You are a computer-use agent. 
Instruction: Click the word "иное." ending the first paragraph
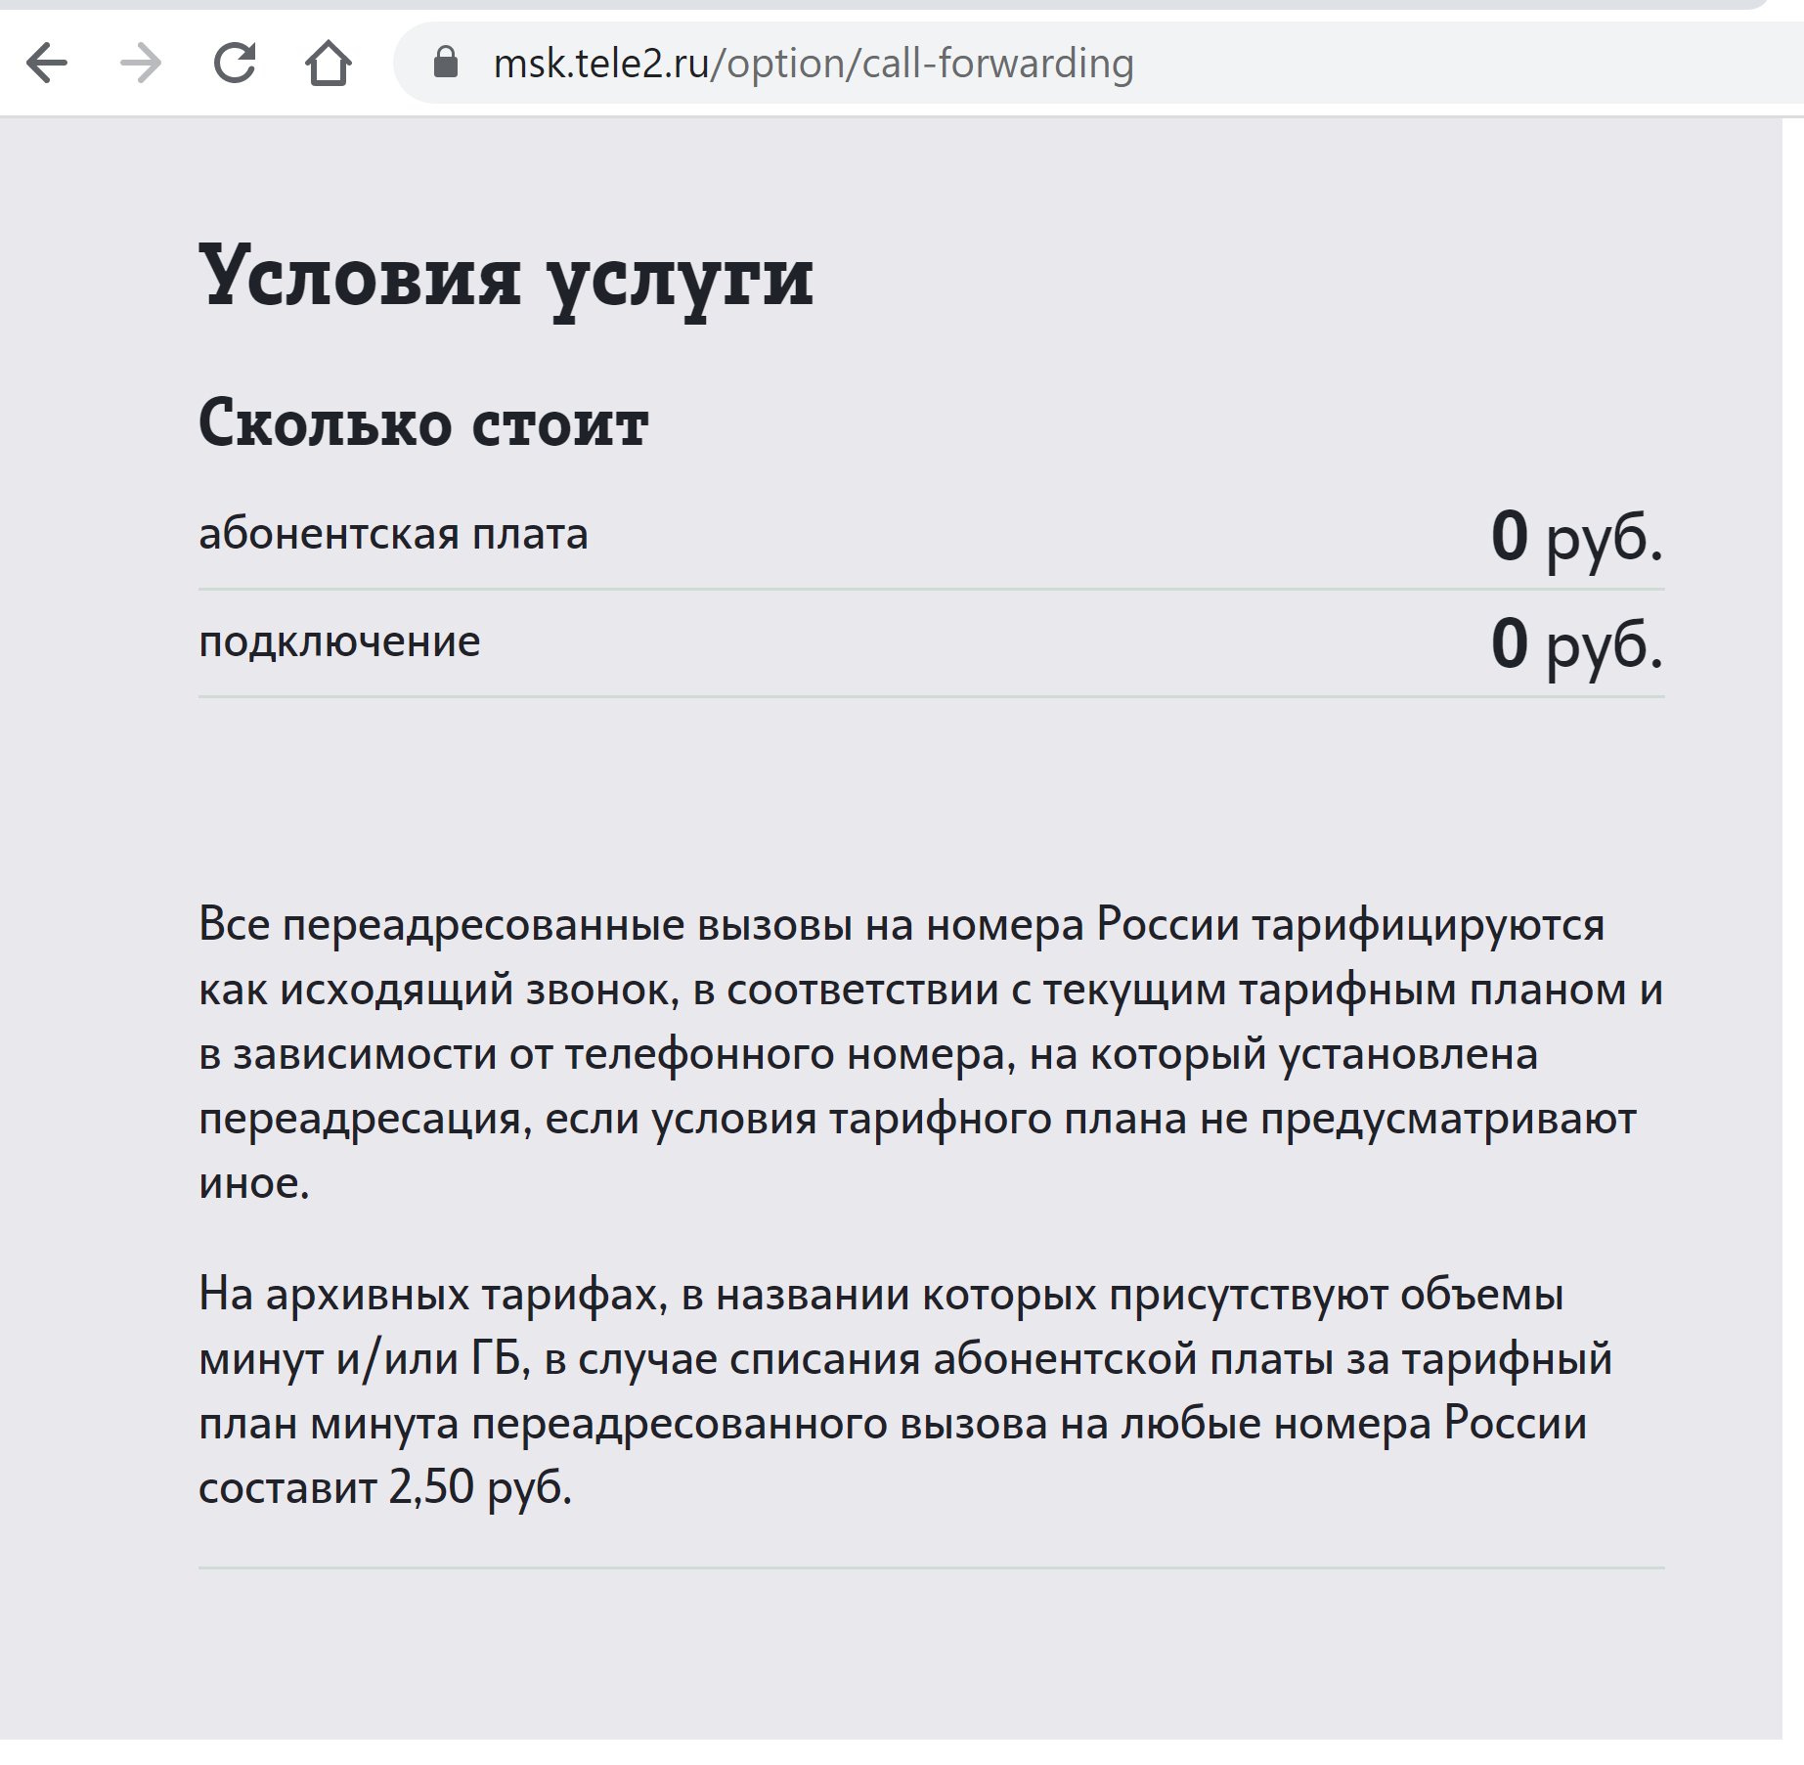[x=254, y=1183]
